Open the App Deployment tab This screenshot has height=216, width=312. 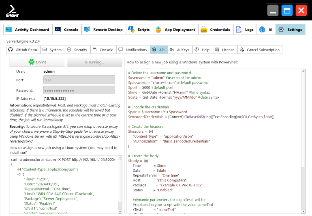(x=175, y=30)
